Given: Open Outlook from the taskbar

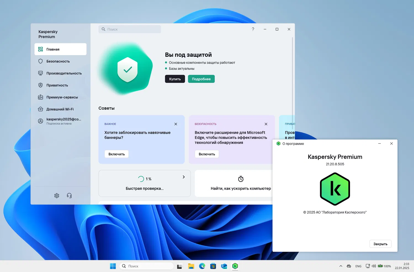Looking at the screenshot, I should 224,266.
